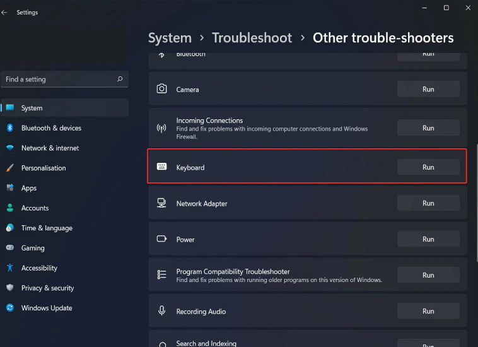Click Troubleshoot in the breadcrumb

pos(252,38)
